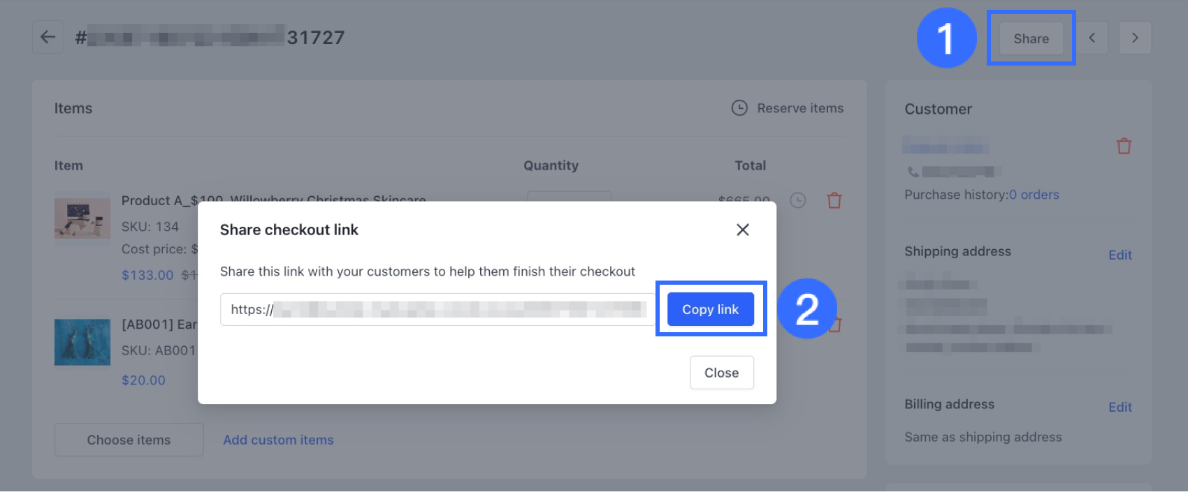
Task: Click Add custom items link
Action: click(278, 440)
